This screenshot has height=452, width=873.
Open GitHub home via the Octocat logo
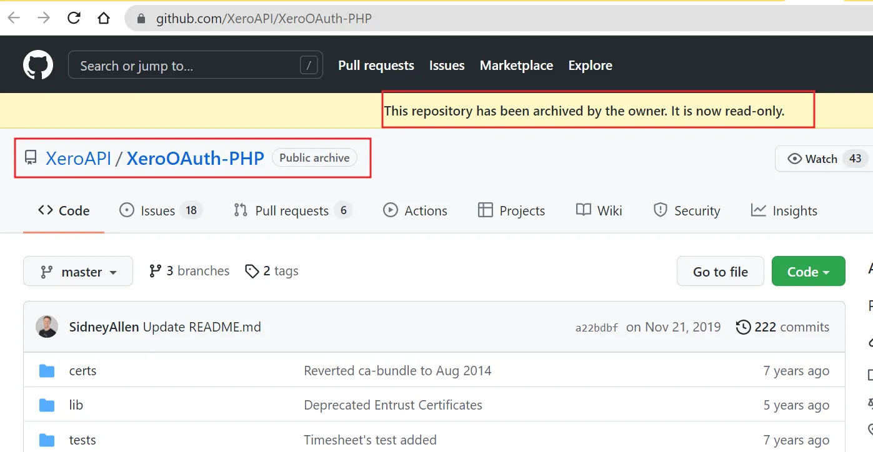[x=38, y=65]
